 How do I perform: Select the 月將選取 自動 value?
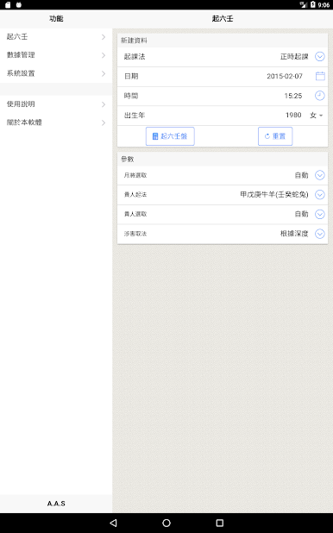click(301, 175)
